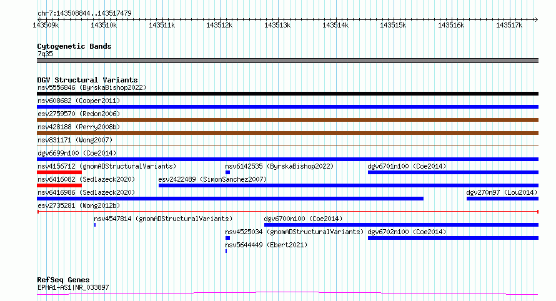
Task: Select the 143517k ruler position label
Action: [x=509, y=25]
